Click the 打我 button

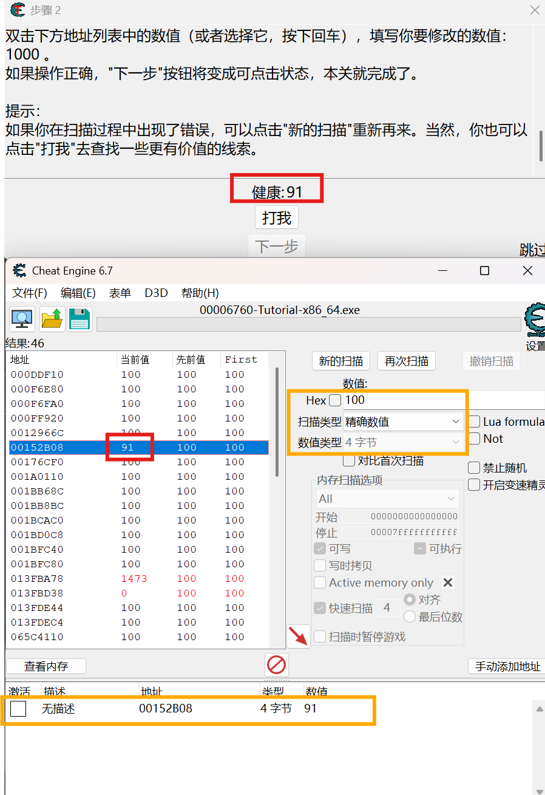pyautogui.click(x=277, y=217)
